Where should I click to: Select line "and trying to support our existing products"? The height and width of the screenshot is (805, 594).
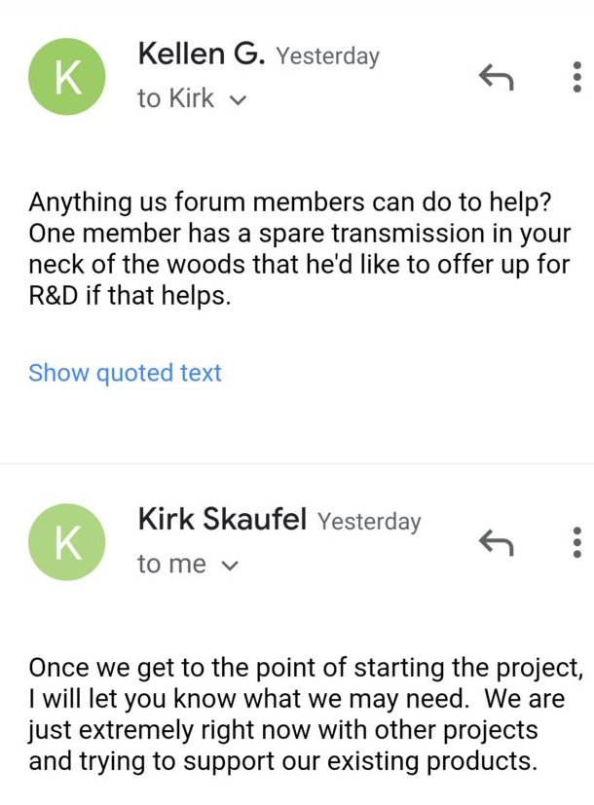(x=283, y=762)
